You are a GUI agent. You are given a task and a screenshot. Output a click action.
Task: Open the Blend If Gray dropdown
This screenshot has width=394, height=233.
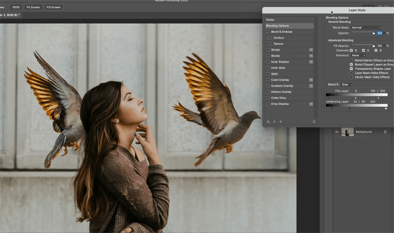coord(347,85)
